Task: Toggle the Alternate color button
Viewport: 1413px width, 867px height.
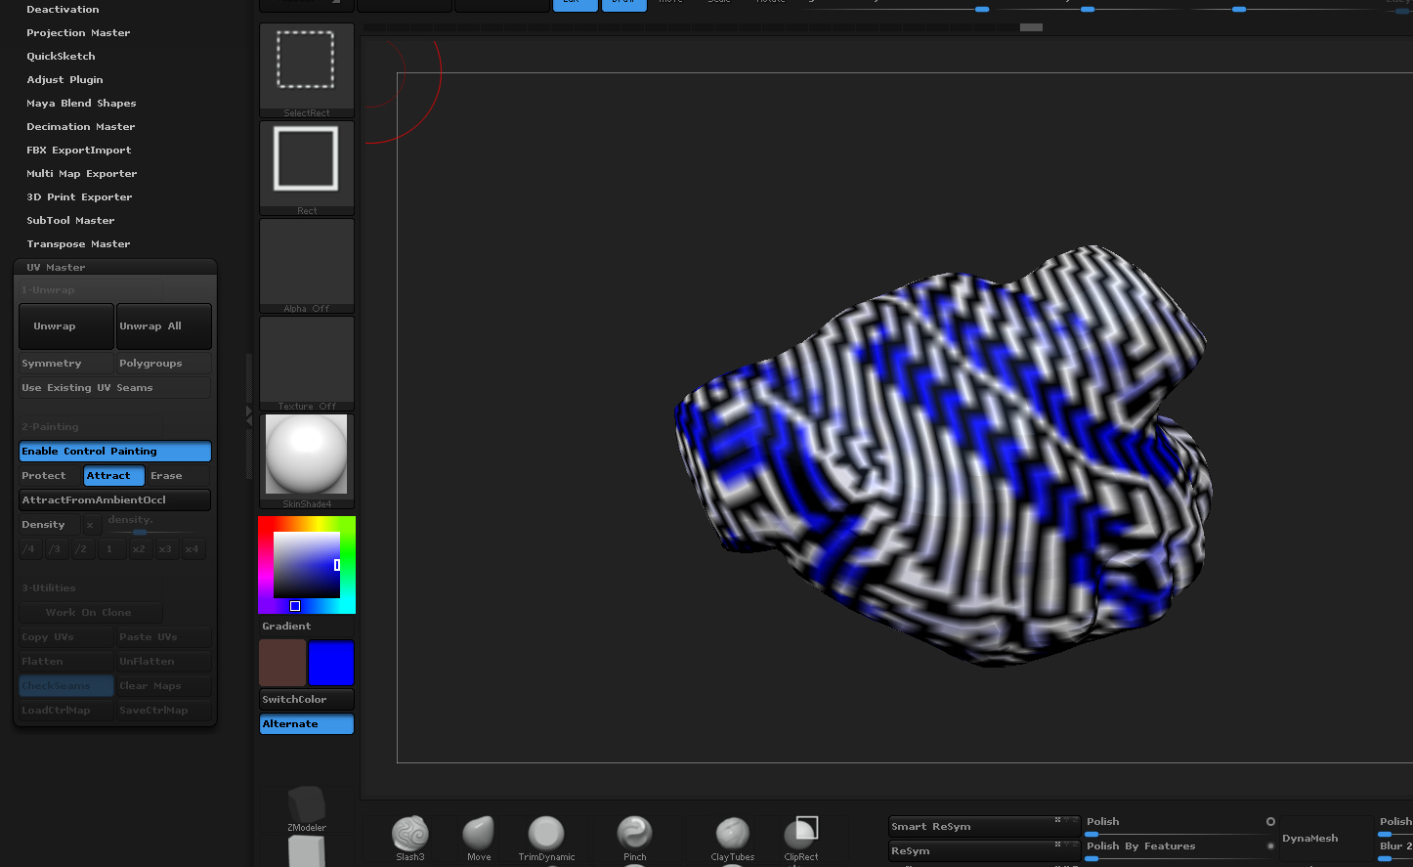Action: [x=306, y=724]
